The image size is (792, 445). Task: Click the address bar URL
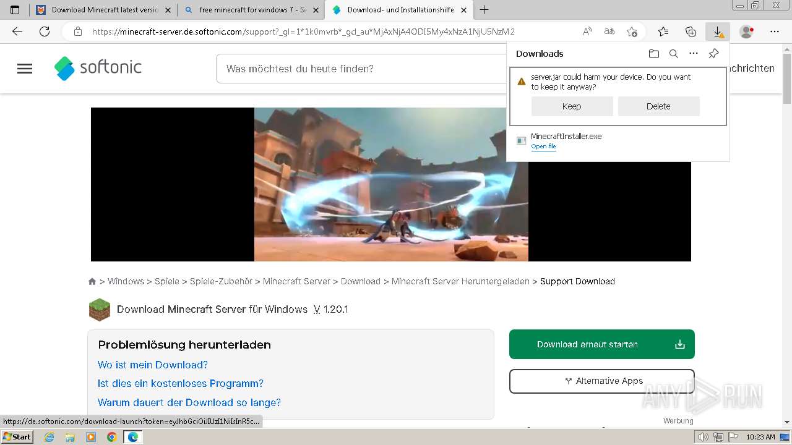pos(303,32)
